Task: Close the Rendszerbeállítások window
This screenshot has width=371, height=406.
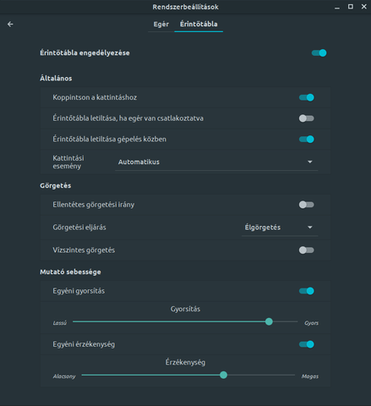Action: click(364, 7)
